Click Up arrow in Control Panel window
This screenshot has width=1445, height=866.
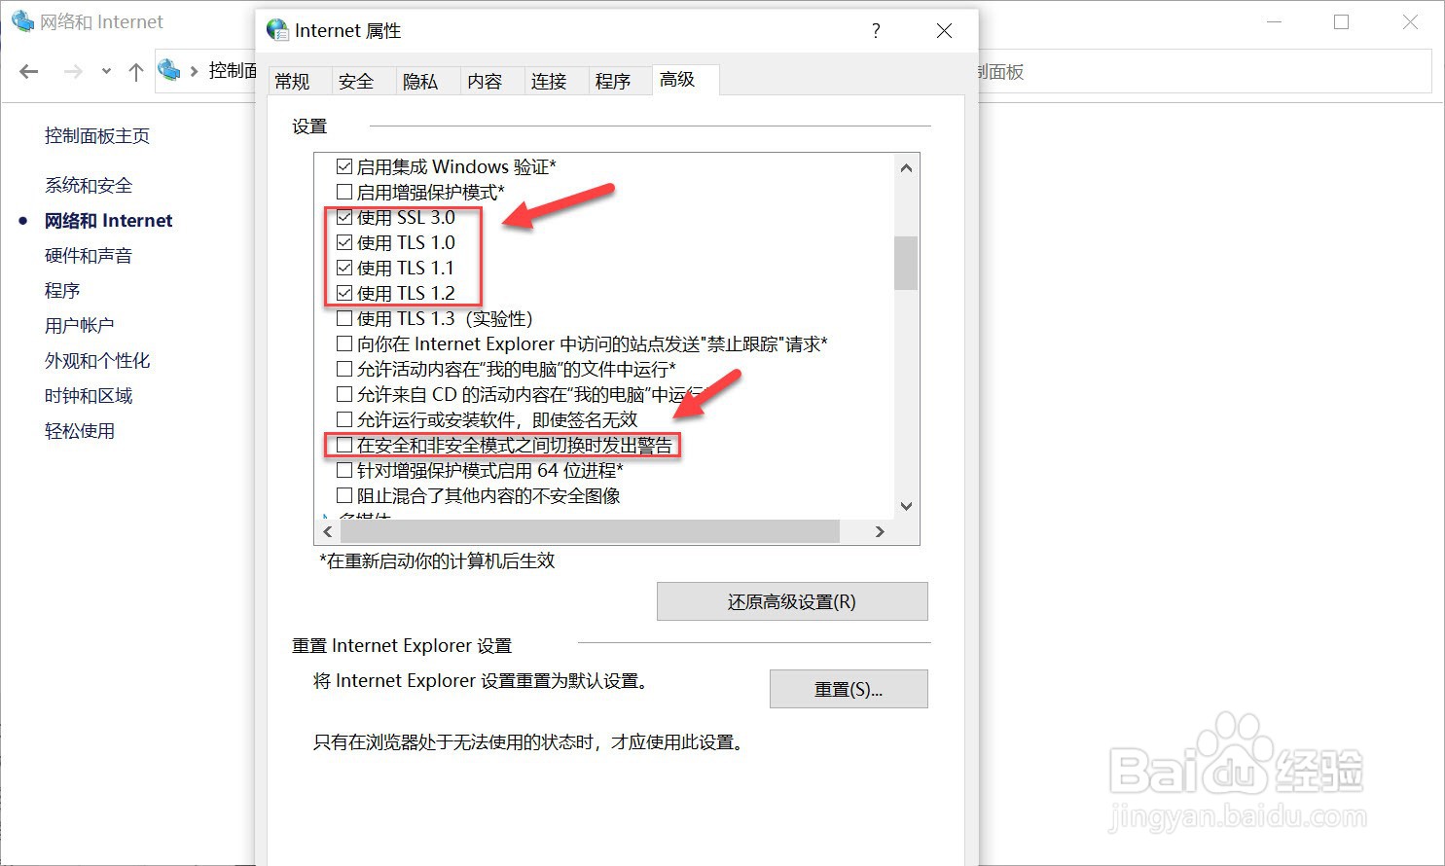pyautogui.click(x=136, y=71)
